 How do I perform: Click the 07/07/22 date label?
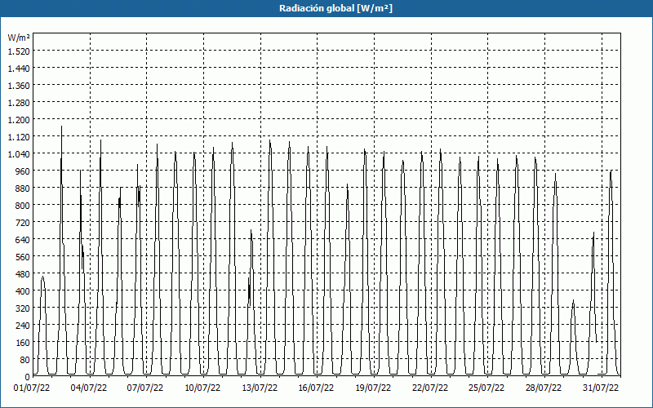(x=145, y=388)
